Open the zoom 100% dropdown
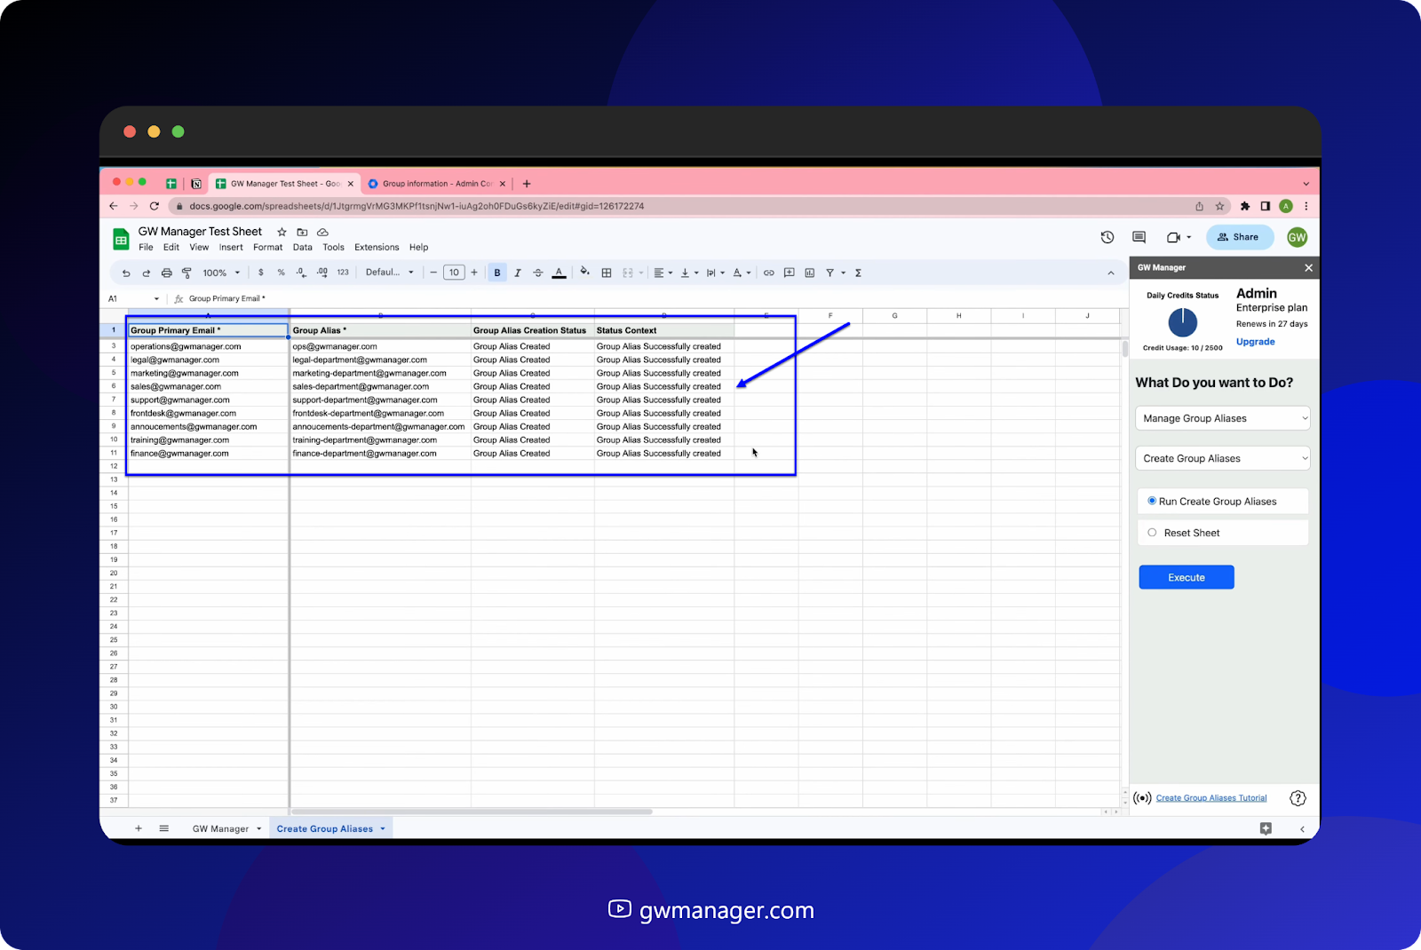This screenshot has width=1421, height=950. (x=221, y=273)
